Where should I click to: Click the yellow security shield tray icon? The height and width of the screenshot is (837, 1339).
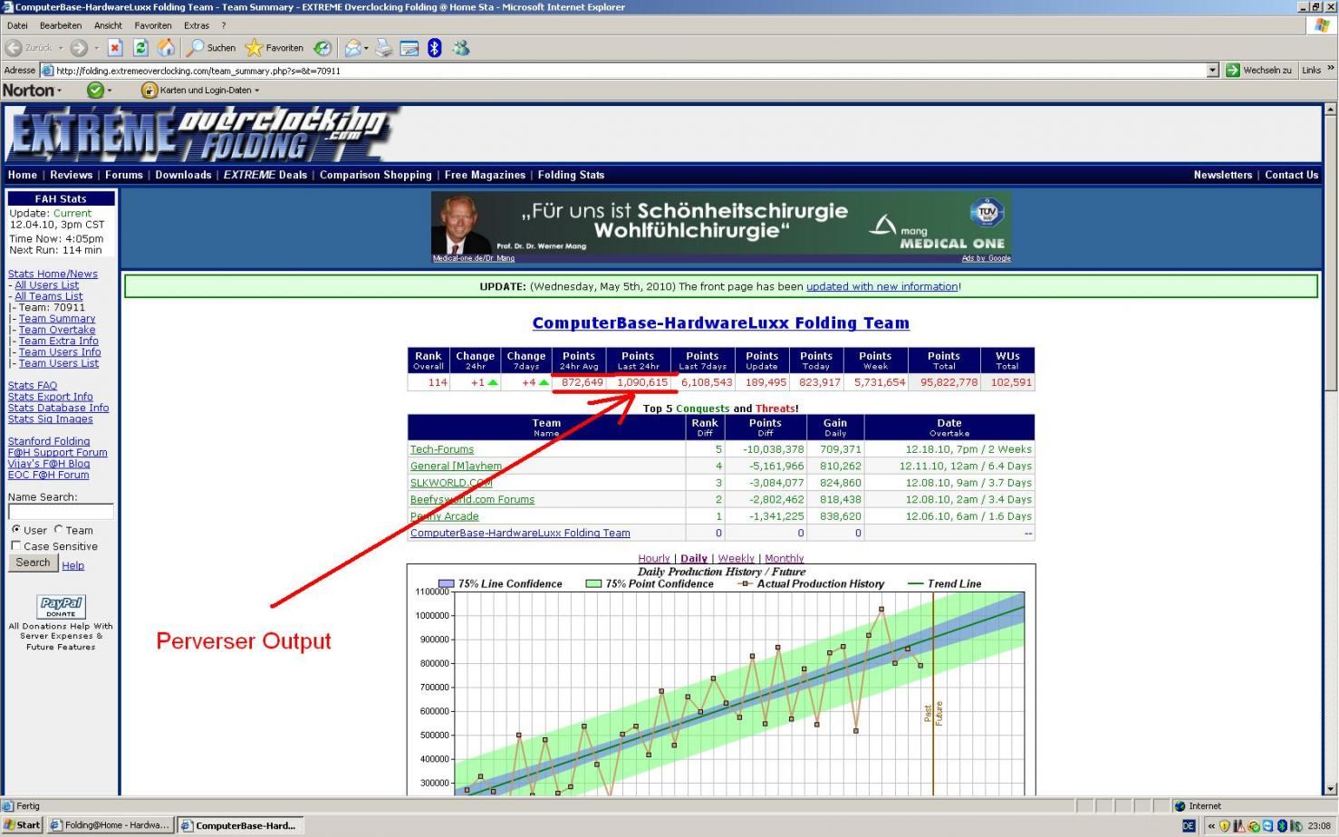click(x=1225, y=825)
